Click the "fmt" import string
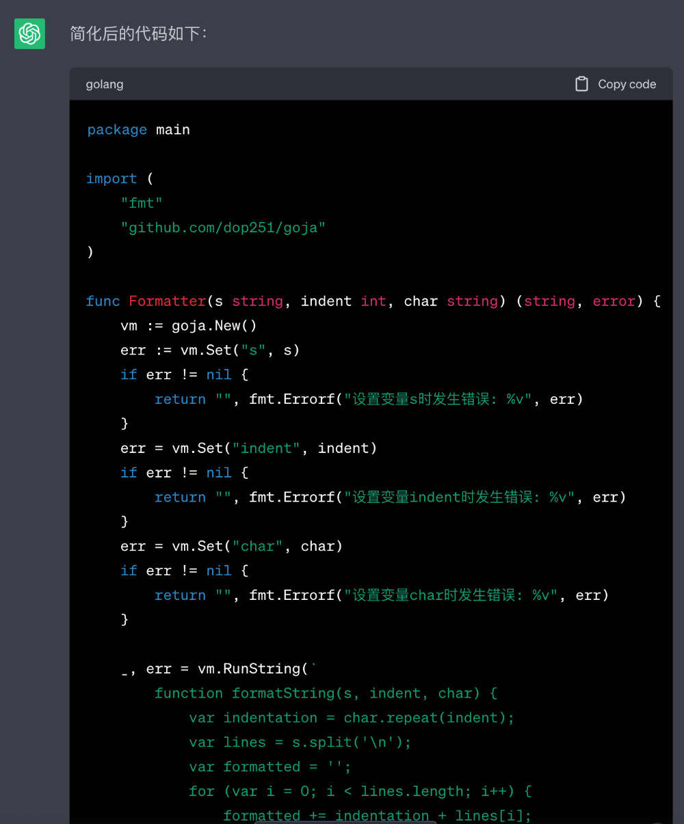This screenshot has width=684, height=824. tap(142, 203)
